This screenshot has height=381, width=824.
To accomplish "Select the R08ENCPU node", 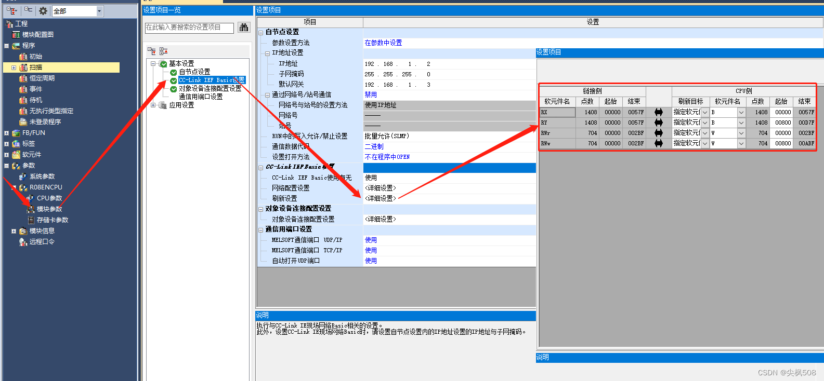I will 46,187.
